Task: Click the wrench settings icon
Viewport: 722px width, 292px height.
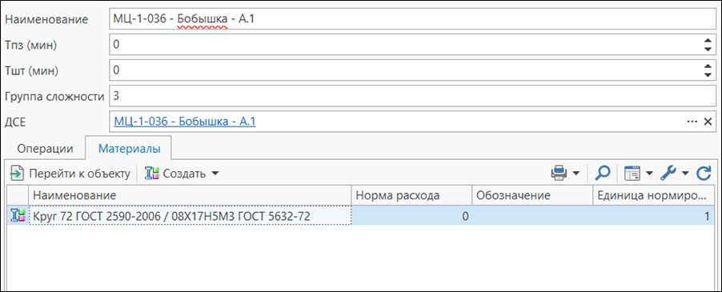Action: click(668, 174)
